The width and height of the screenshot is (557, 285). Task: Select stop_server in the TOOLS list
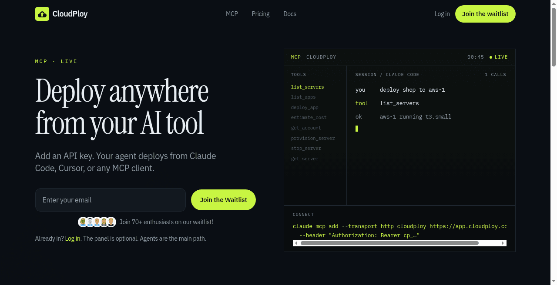click(306, 149)
